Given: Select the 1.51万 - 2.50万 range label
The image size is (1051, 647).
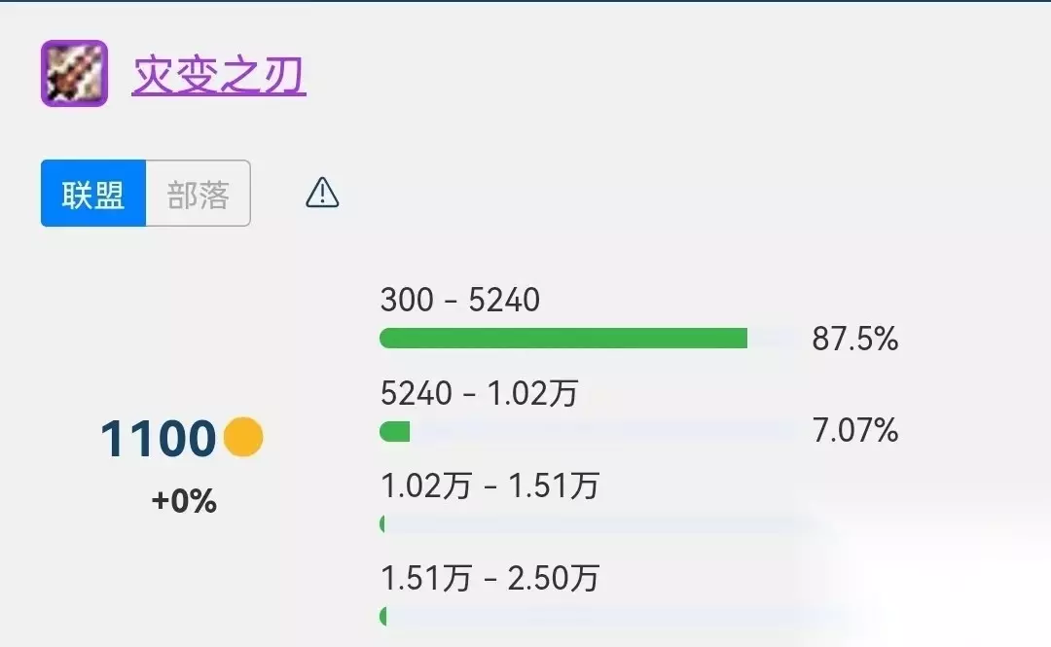Looking at the screenshot, I should pos(489,578).
